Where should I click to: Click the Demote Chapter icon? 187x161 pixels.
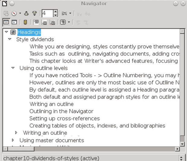click(87, 14)
